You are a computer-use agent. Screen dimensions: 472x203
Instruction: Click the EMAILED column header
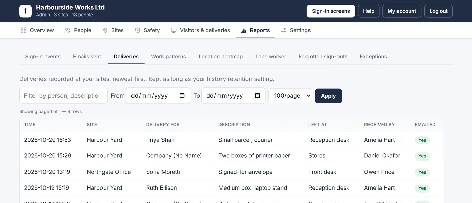[425, 125]
